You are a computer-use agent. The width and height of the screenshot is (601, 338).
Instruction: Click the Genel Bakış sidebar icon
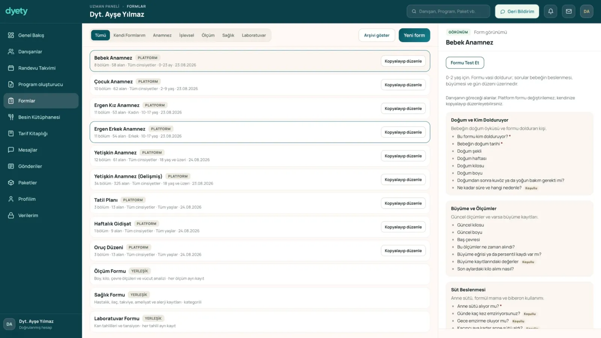[11, 35]
